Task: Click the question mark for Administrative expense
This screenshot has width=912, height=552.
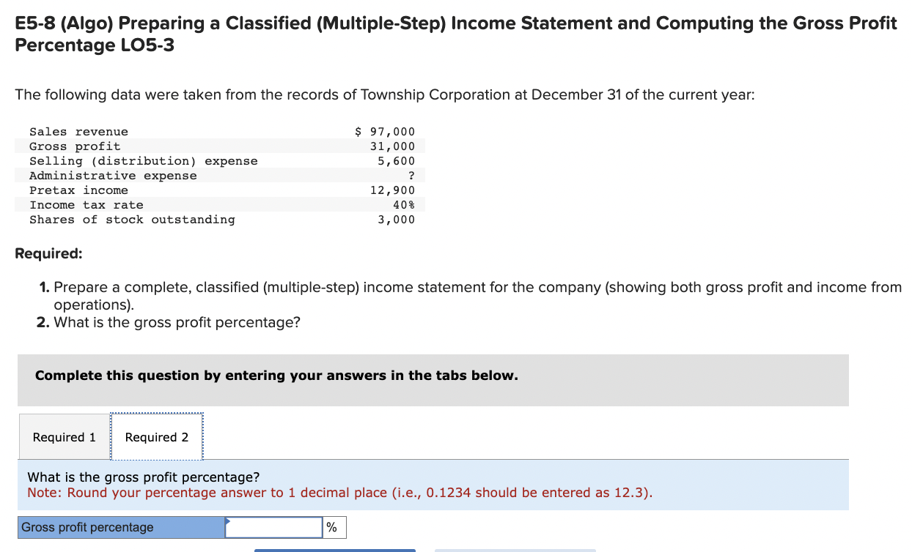Action: [x=411, y=175]
